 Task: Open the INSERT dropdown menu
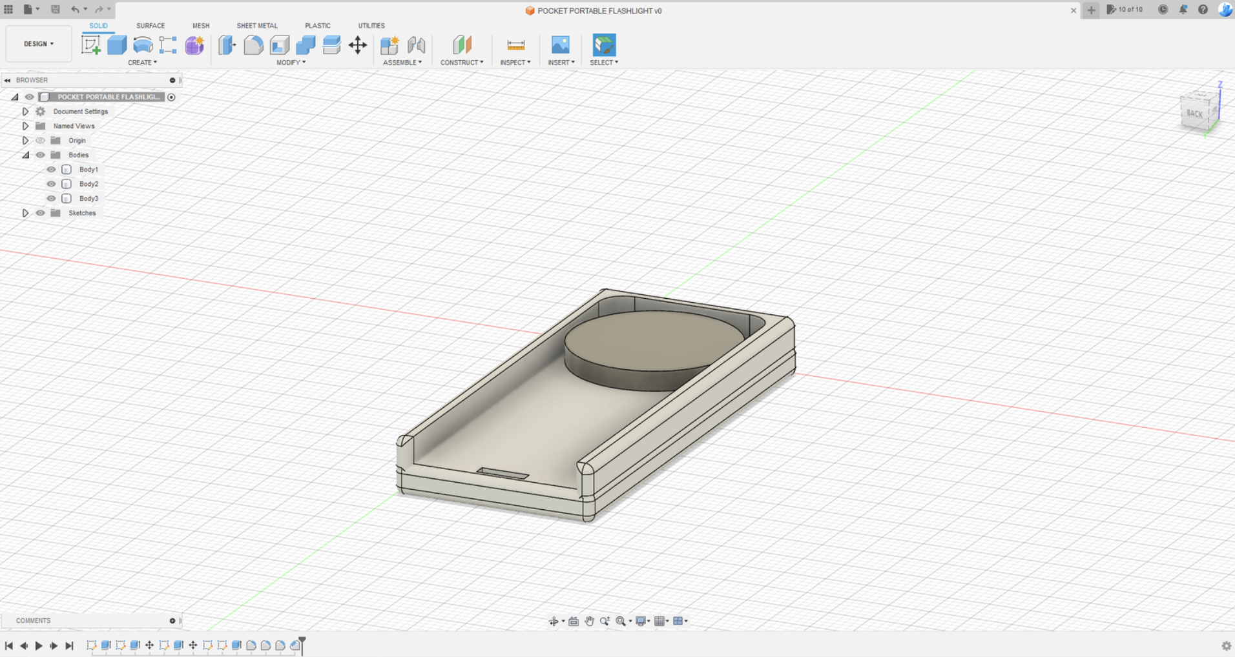[x=561, y=63]
